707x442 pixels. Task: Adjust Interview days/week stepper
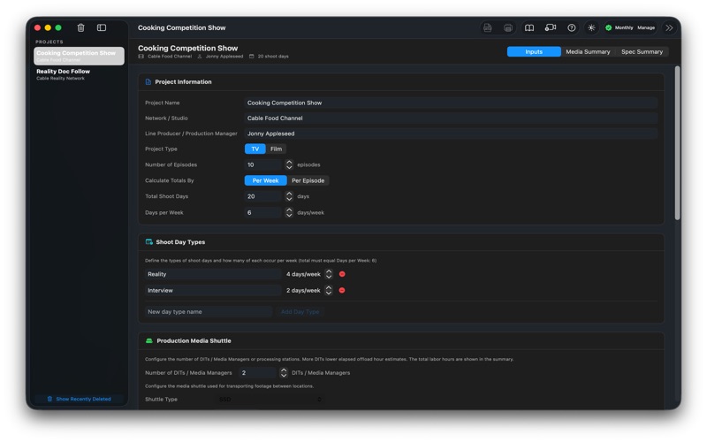tap(329, 290)
